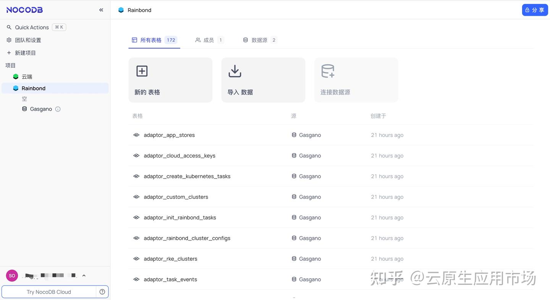The width and height of the screenshot is (550, 300).
Task: Toggle visibility of adaptor_custom_clusters table
Action: click(x=136, y=197)
